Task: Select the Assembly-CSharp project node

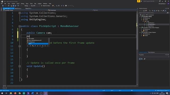Action: [147, 17]
